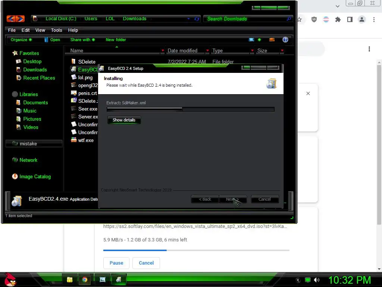Click the softlay.com download URL link
The width and height of the screenshot is (382, 287).
(195, 226)
